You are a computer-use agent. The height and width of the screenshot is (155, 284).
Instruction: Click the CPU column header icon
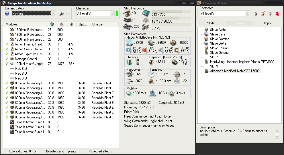[52, 24]
